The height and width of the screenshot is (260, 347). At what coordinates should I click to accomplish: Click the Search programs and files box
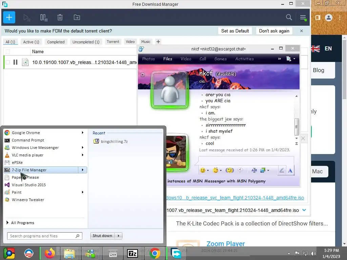(x=44, y=236)
